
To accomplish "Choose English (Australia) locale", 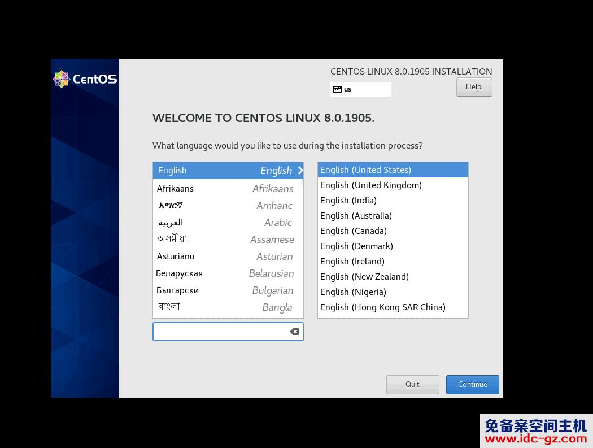I will tap(393, 216).
